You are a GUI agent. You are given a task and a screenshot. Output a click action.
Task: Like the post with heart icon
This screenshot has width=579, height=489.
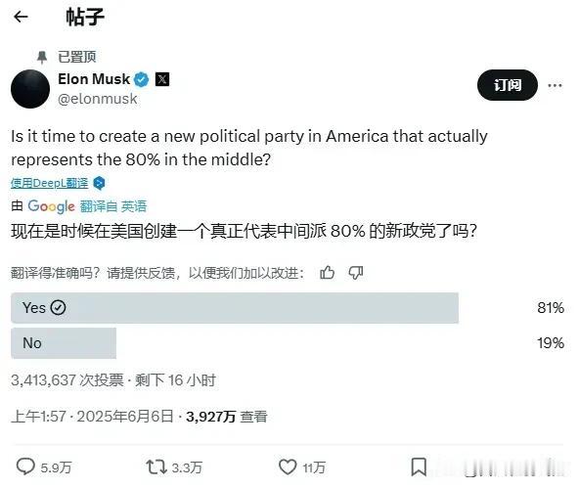[288, 467]
